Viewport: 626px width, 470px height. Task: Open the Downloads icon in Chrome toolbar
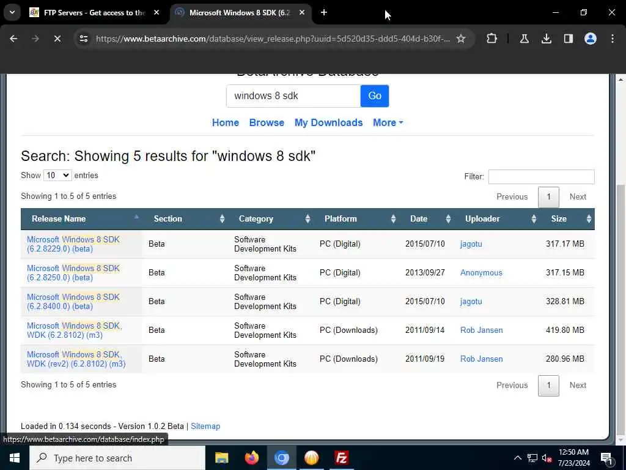pos(546,39)
